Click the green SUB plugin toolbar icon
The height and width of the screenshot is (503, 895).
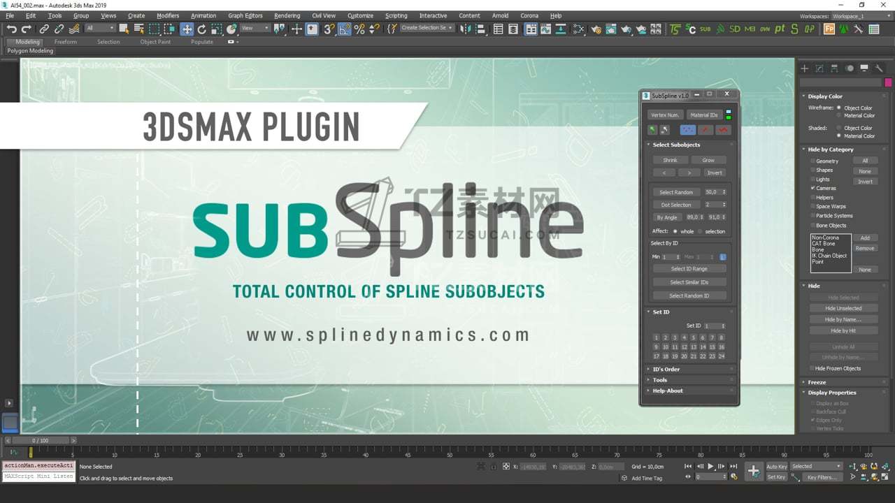coord(705,29)
